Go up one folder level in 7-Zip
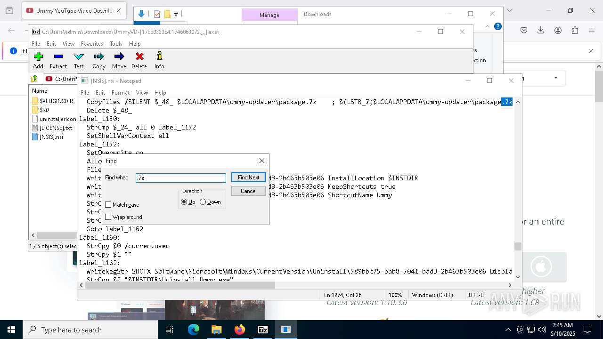Image resolution: width=603 pixels, height=339 pixels. [34, 79]
